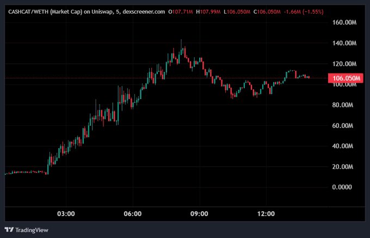Viewport: 370px width, 238px height.
Task: Select the 120.00M price axis label
Action: click(344, 64)
